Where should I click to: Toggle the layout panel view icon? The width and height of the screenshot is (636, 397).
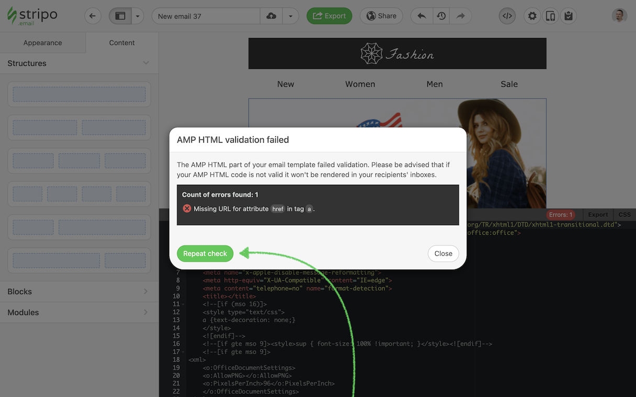(x=120, y=16)
